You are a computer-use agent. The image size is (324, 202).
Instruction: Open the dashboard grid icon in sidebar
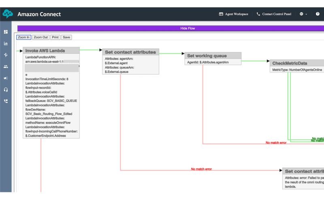click(6, 32)
